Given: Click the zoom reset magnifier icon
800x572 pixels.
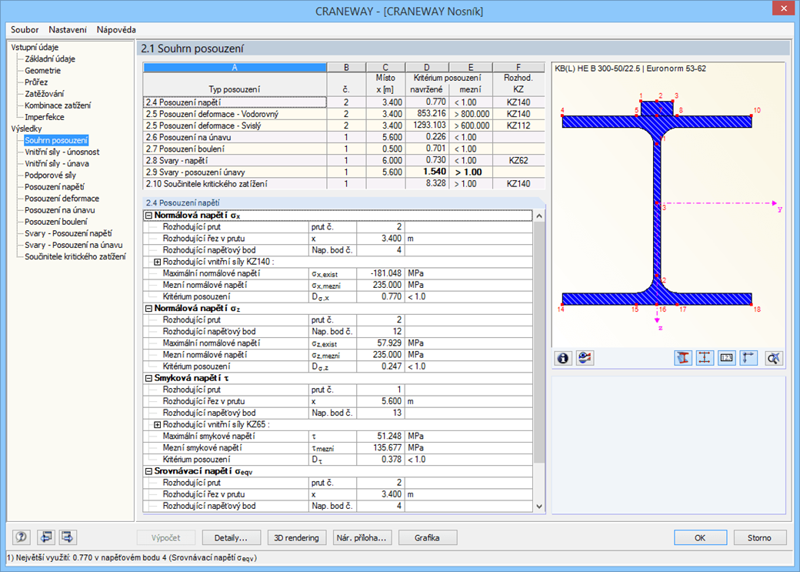Looking at the screenshot, I should (774, 358).
